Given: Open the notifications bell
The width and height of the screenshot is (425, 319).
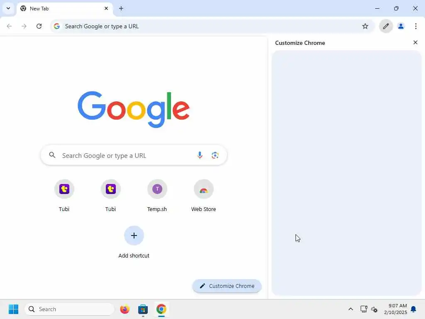Looking at the screenshot, I should 414,309.
